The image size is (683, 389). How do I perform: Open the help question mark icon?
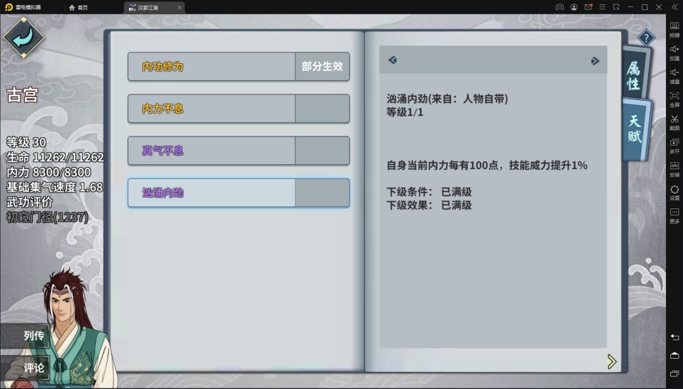(x=646, y=39)
